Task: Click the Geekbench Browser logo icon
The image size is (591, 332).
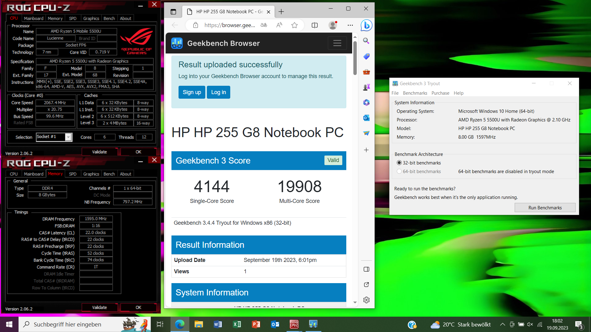Action: 177,43
